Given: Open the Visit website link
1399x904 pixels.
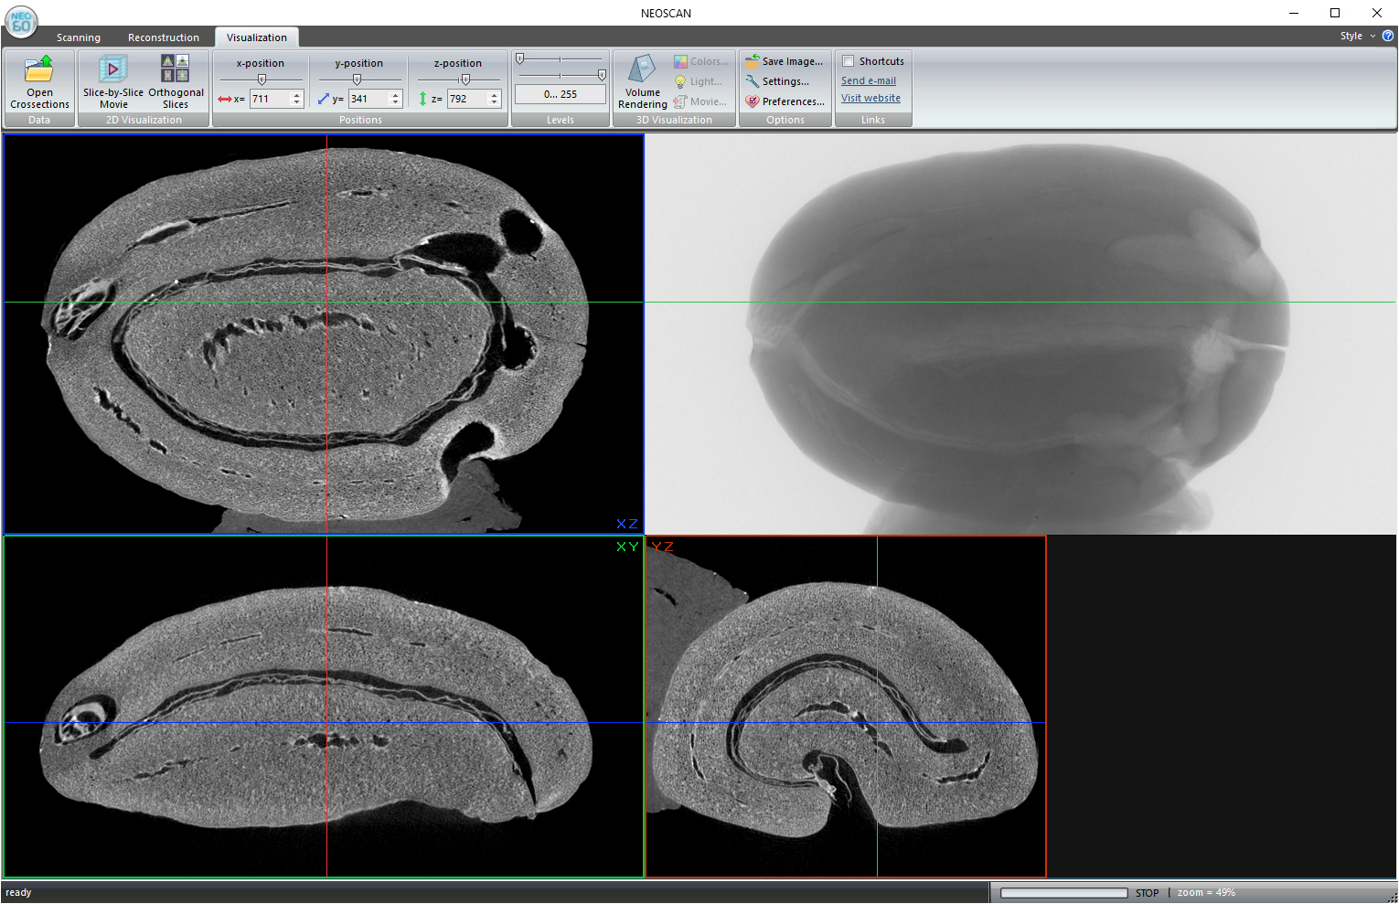Looking at the screenshot, I should point(870,98).
